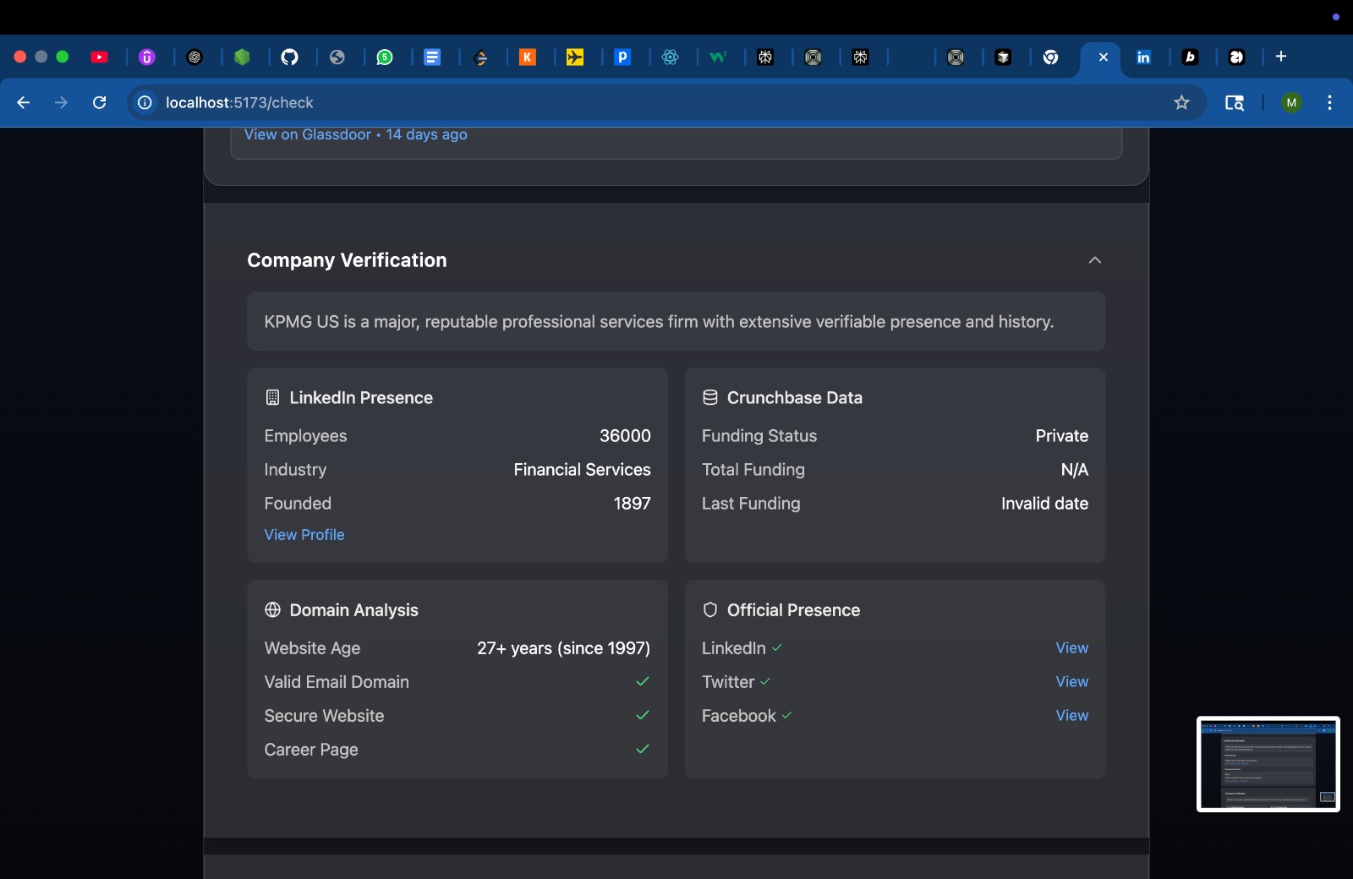Click the 14 days ago text
1353x879 pixels.
[427, 134]
